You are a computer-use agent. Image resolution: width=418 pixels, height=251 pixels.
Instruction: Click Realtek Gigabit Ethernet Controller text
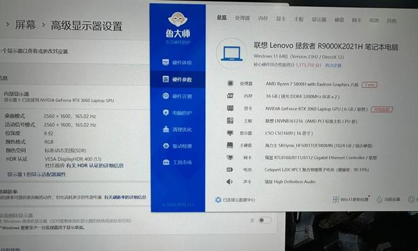point(321,158)
